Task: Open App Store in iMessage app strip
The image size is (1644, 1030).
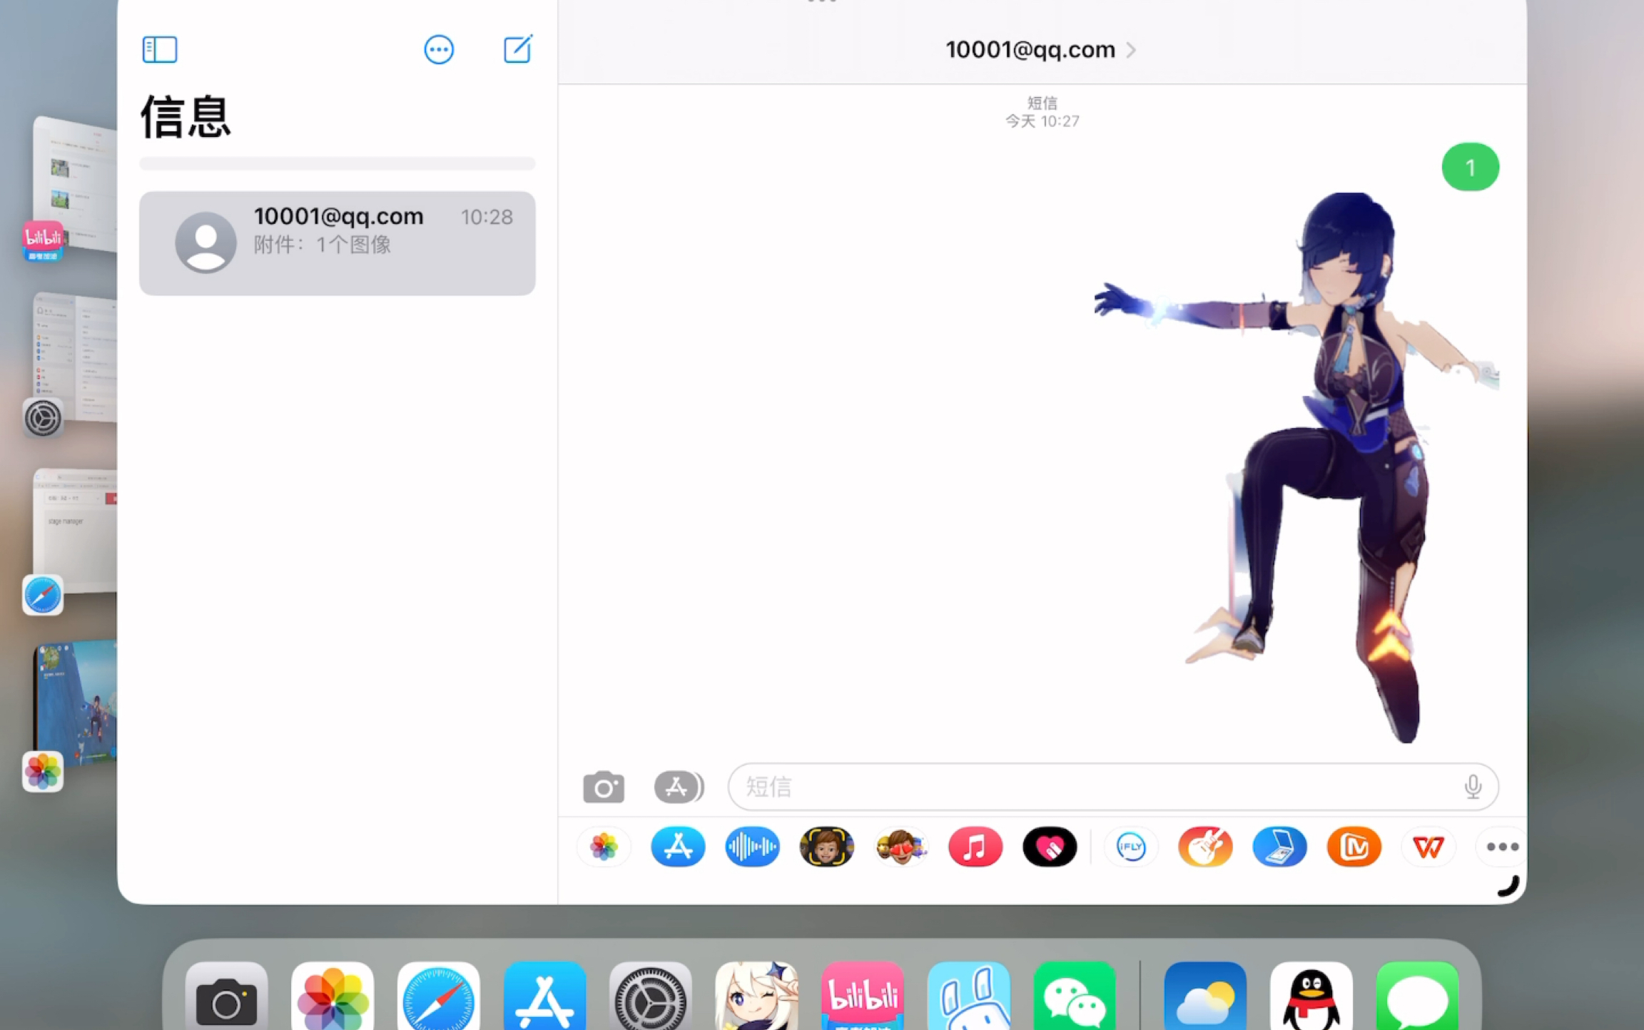Action: pos(678,847)
